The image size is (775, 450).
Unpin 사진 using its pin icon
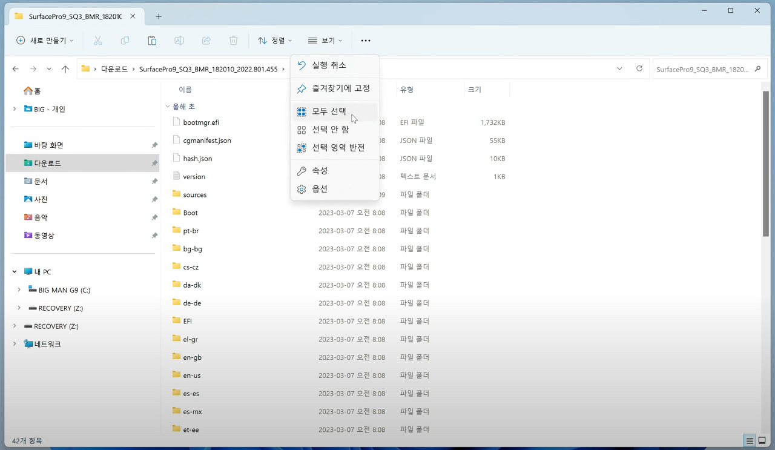tap(154, 199)
